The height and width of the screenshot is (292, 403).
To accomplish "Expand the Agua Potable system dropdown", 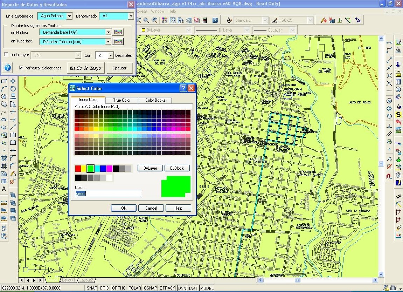I will click(x=69, y=16).
